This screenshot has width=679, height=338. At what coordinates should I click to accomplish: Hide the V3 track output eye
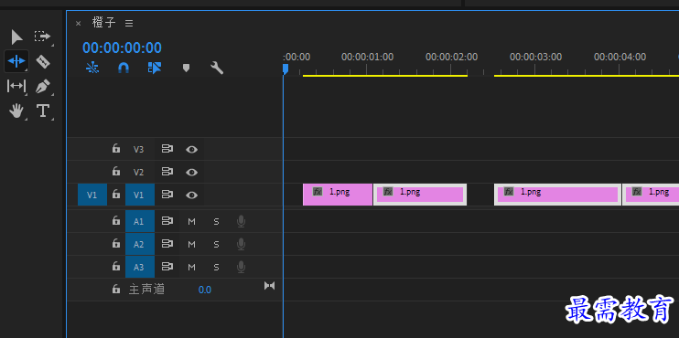[191, 150]
